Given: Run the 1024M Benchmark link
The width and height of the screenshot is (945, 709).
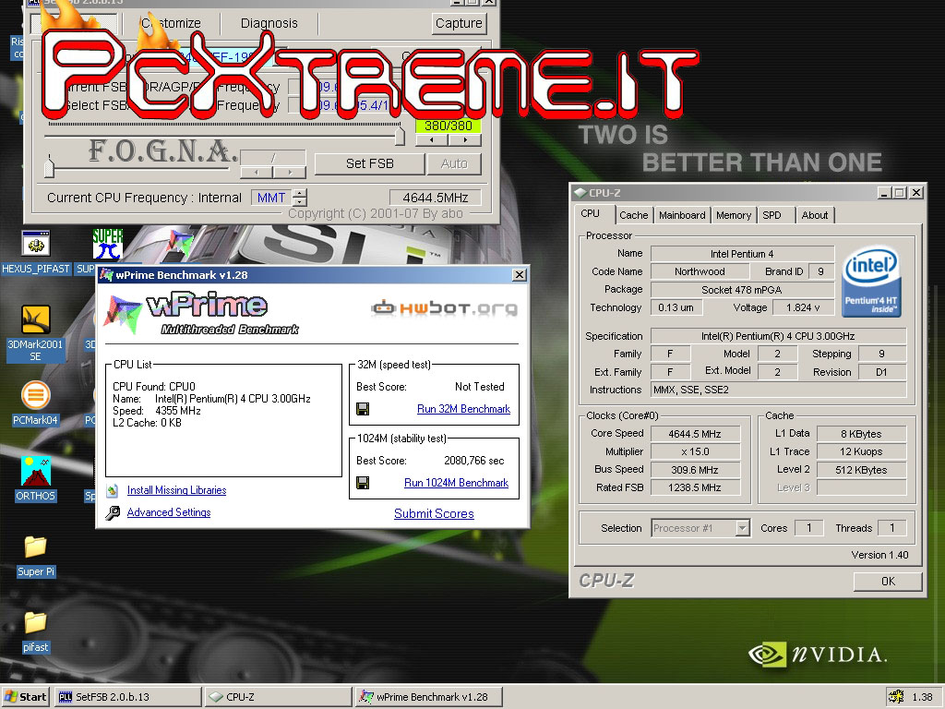Looking at the screenshot, I should point(456,483).
